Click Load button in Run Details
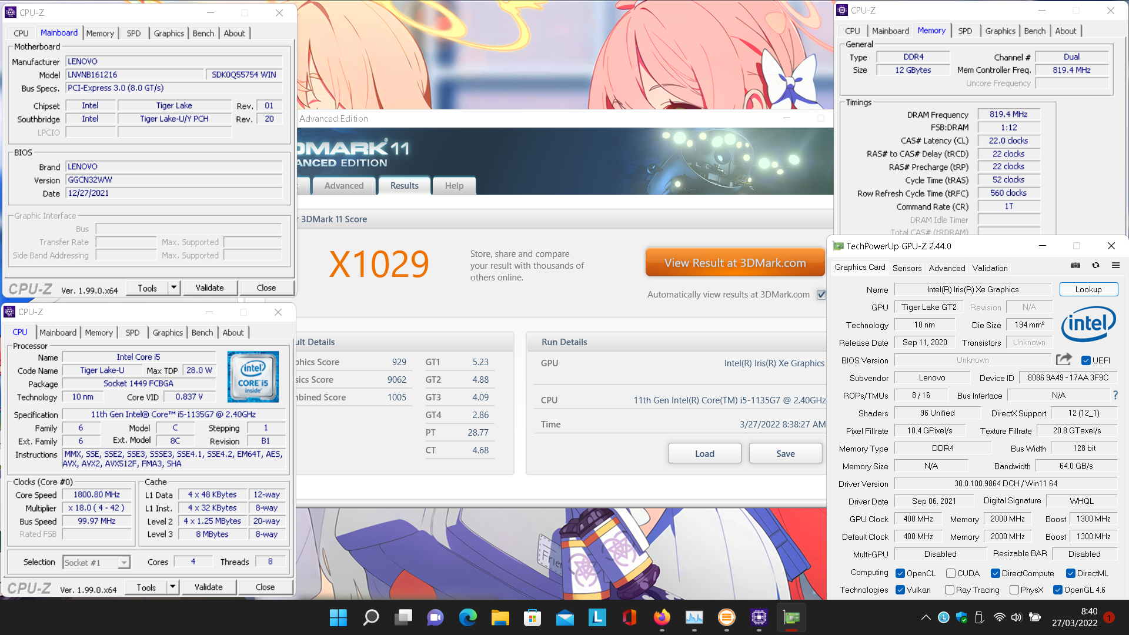The image size is (1129, 635). 704,453
